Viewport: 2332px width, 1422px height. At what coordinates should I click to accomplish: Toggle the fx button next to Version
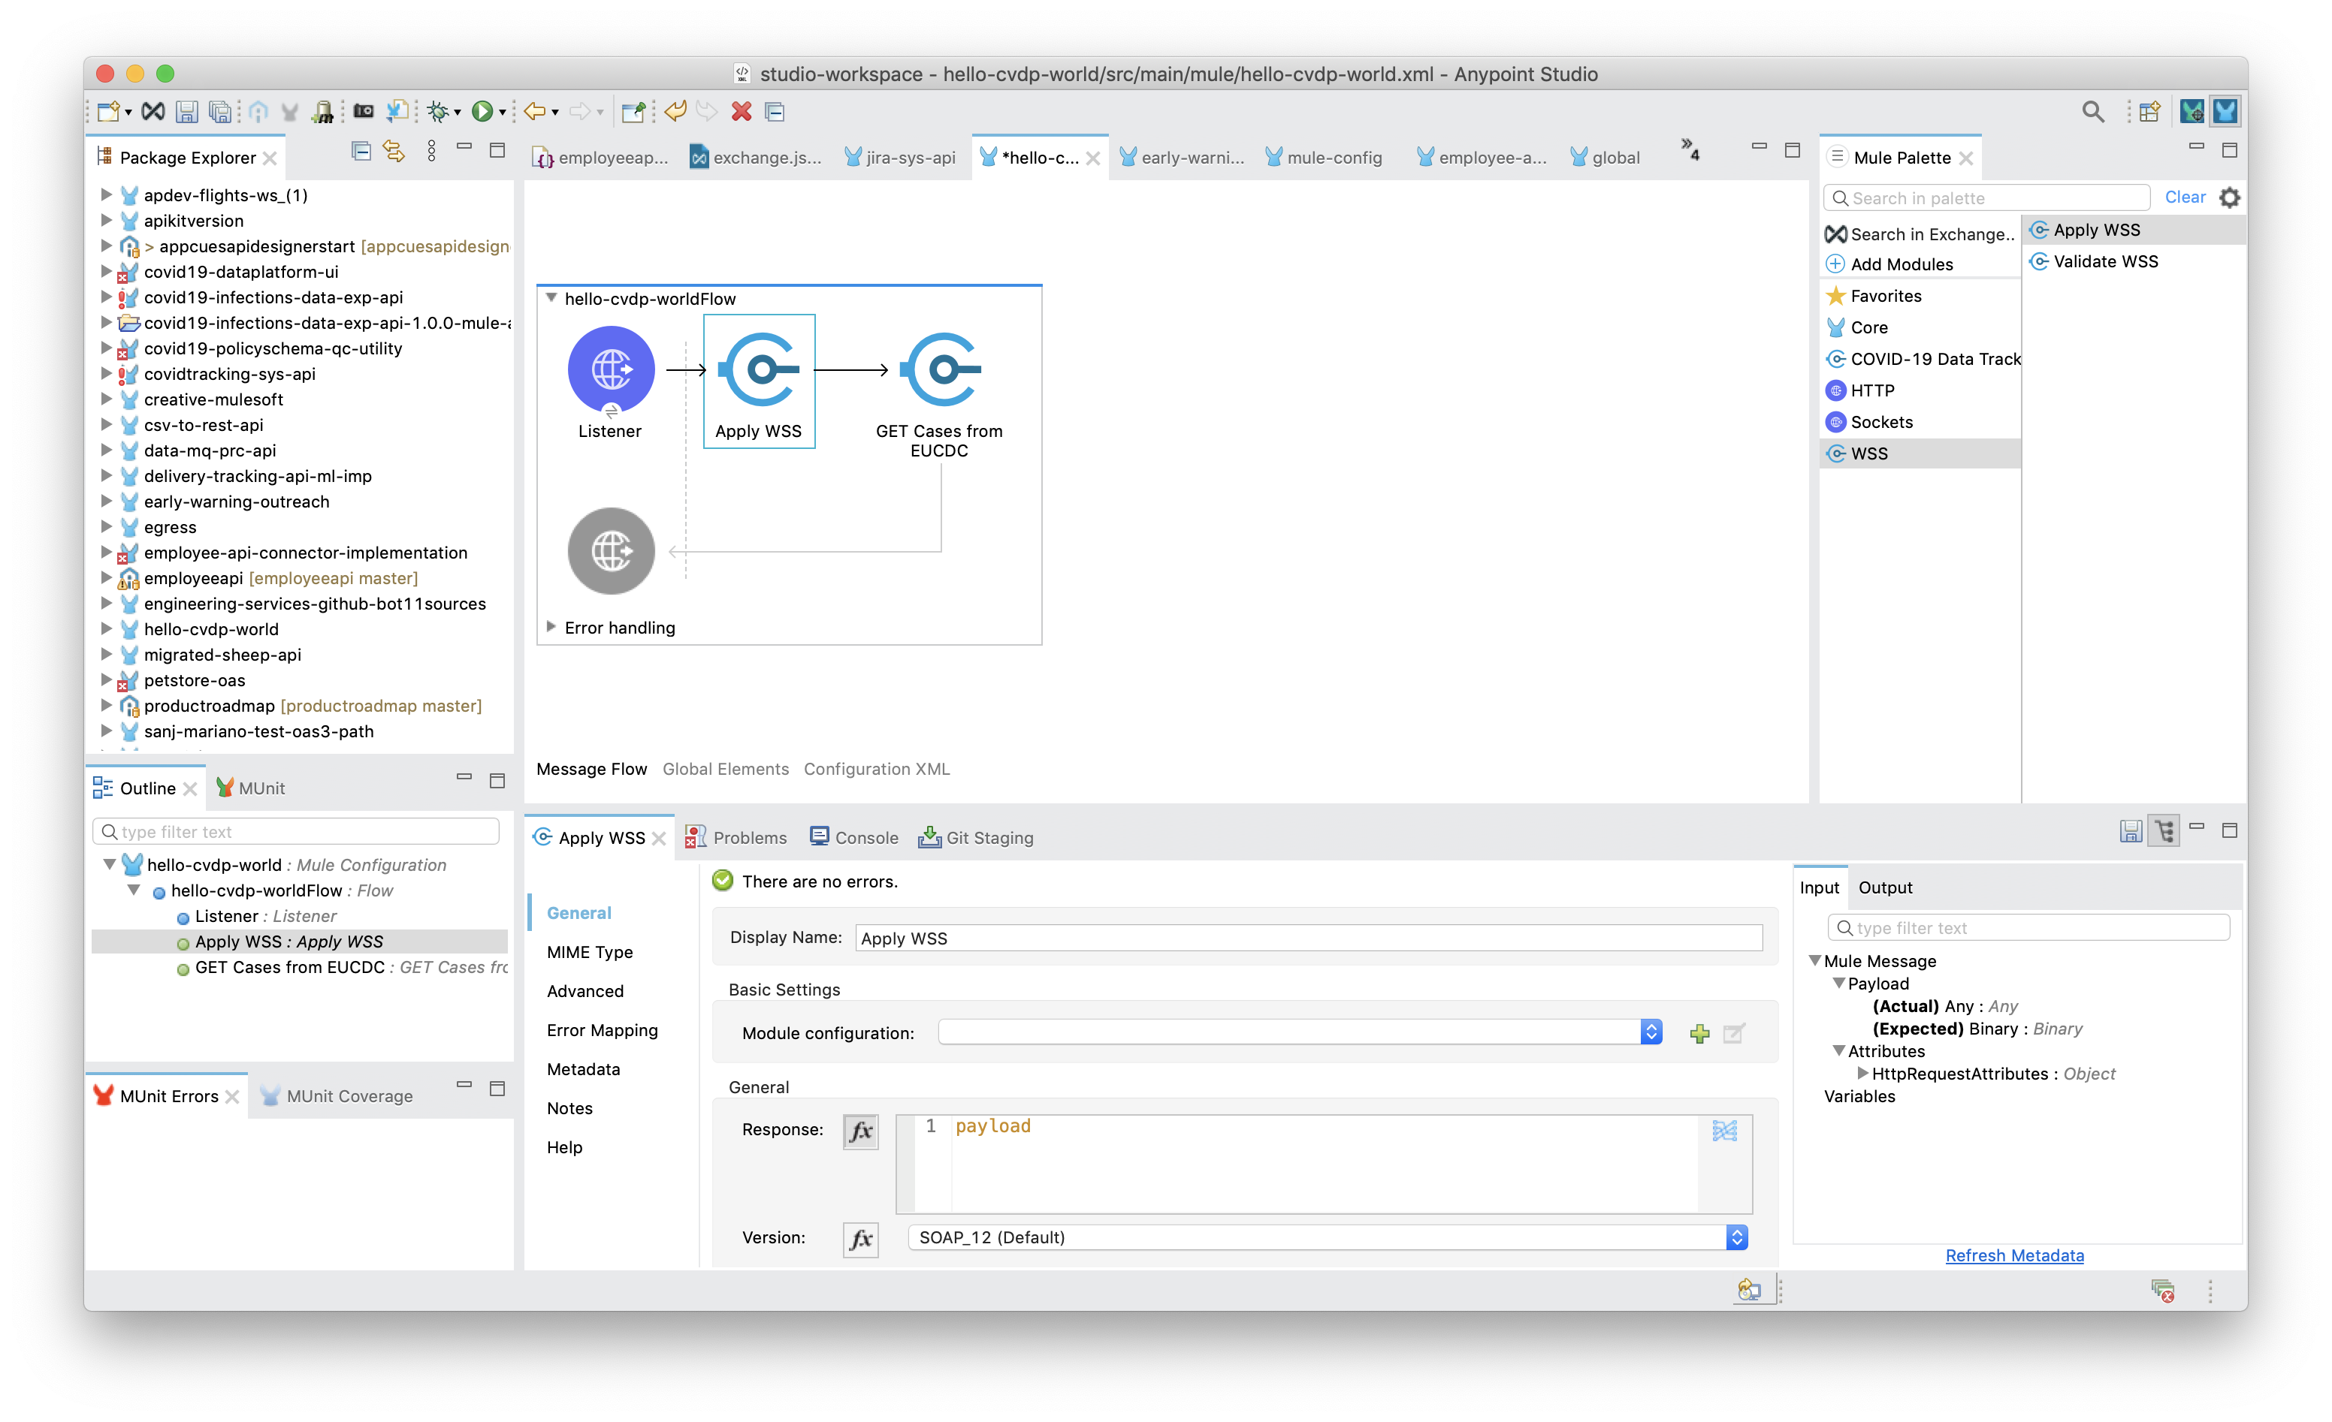coord(859,1239)
